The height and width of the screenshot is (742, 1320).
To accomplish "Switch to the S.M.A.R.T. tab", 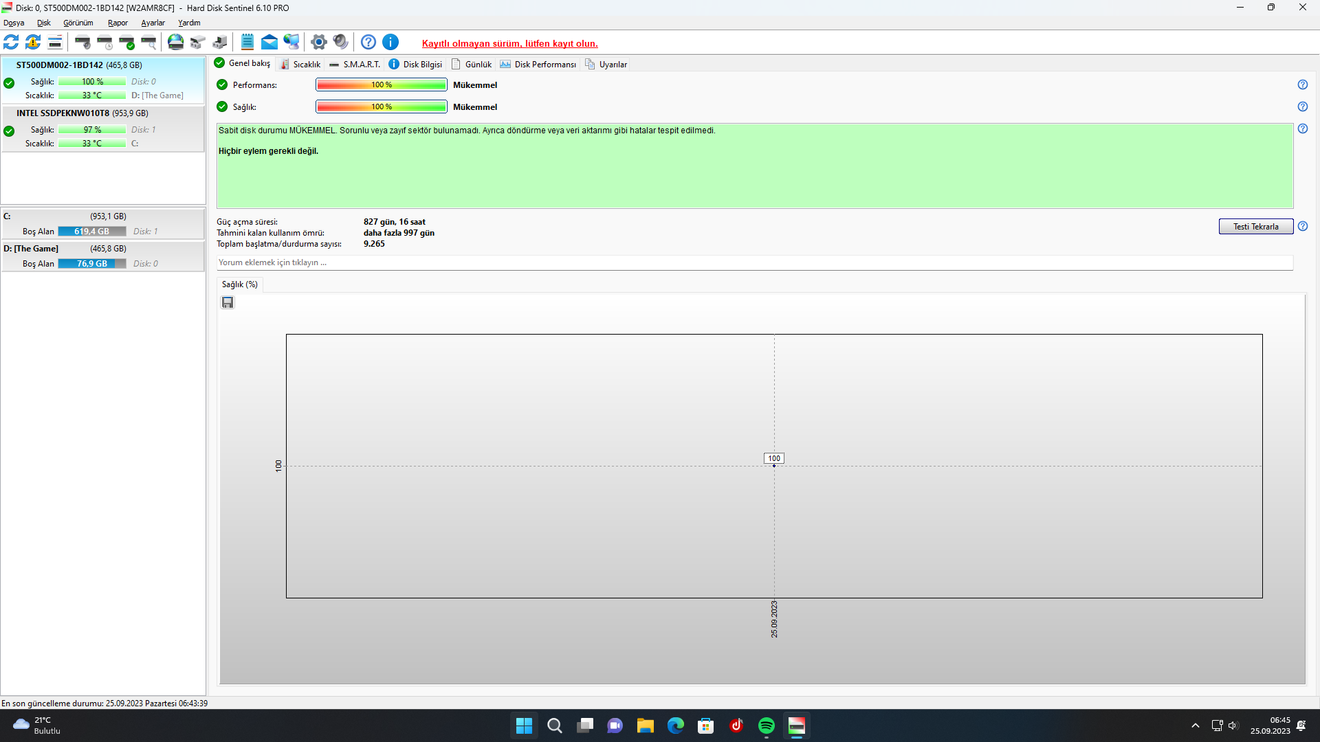I will 355,65.
